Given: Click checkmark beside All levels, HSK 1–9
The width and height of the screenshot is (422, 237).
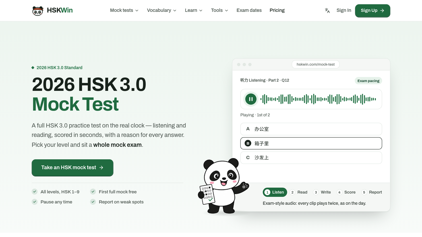Looking at the screenshot, I should point(35,192).
